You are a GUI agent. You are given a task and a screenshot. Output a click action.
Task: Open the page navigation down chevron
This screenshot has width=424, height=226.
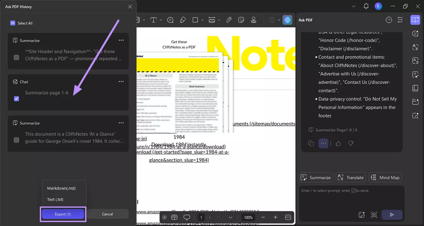(231, 217)
